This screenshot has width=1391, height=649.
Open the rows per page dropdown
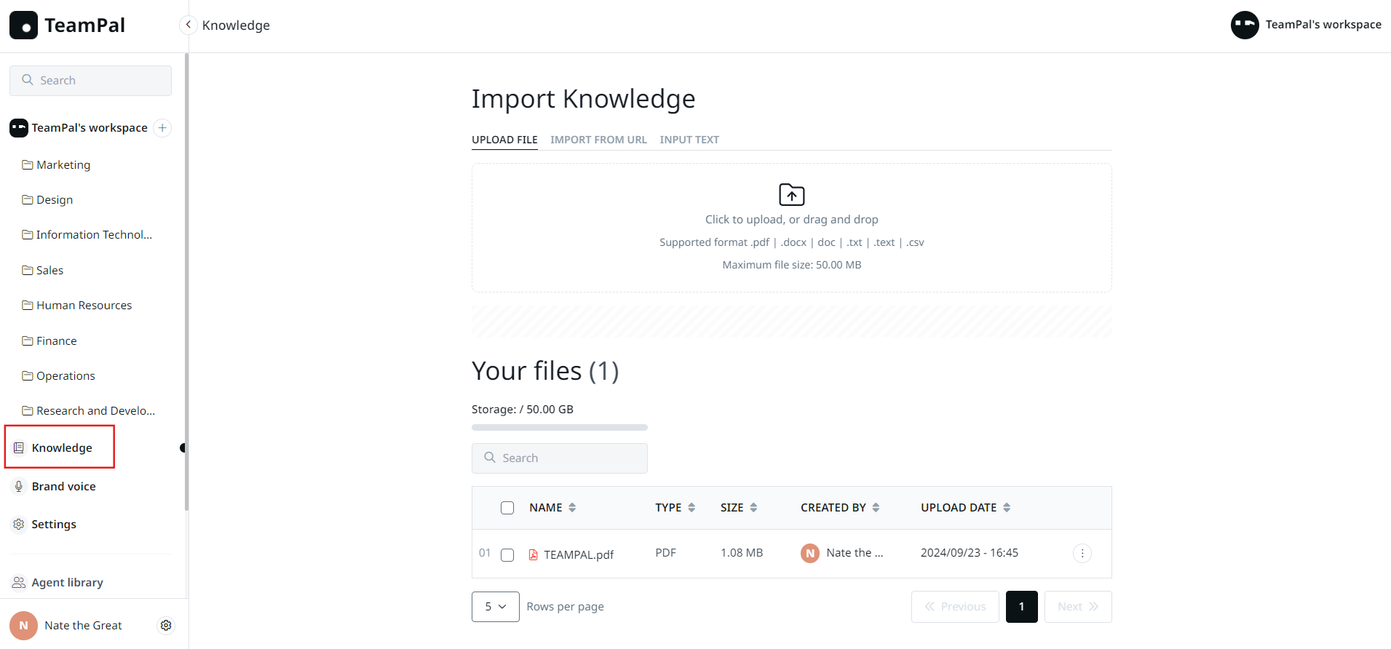(x=496, y=607)
